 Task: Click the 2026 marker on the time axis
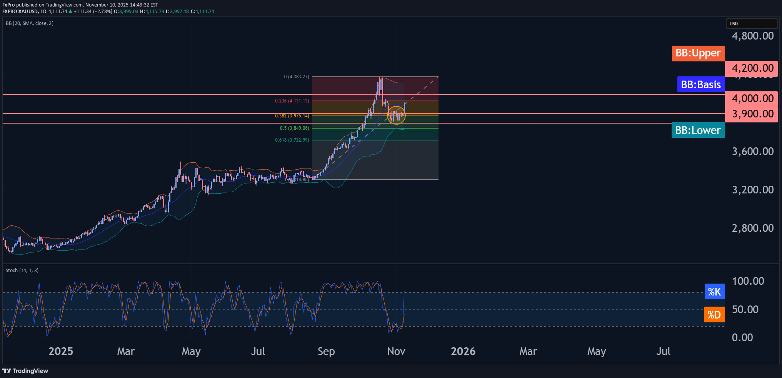(x=463, y=351)
